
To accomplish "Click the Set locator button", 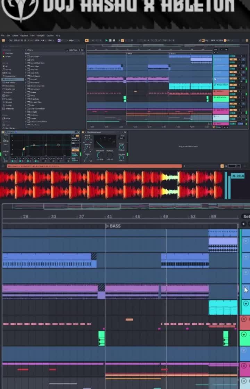I will tap(246, 216).
